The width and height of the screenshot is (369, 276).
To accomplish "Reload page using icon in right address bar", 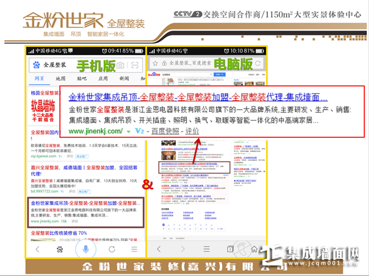I will point(258,63).
